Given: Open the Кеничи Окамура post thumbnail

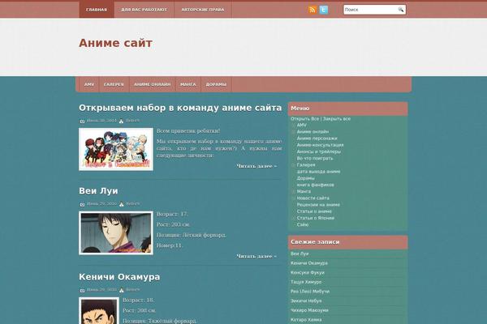Looking at the screenshot, I should [99, 311].
